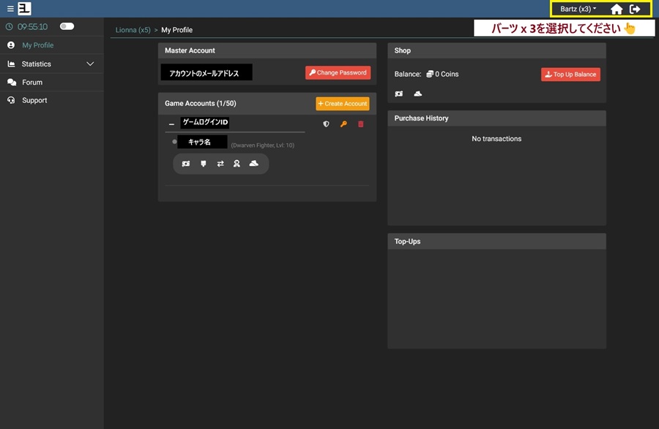Delete game account with red trash icon
Image resolution: width=659 pixels, height=429 pixels.
360,124
